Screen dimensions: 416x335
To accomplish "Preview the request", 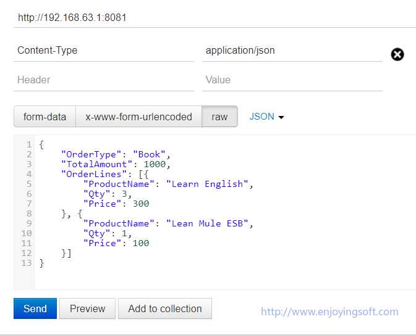I will click(x=87, y=308).
